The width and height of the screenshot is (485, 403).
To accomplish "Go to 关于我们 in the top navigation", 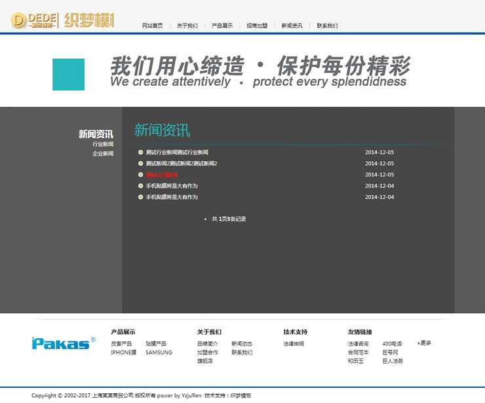I will coord(187,26).
